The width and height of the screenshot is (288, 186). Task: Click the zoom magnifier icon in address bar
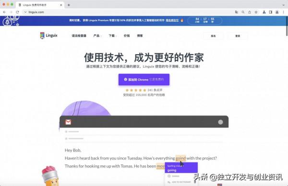(243, 12)
